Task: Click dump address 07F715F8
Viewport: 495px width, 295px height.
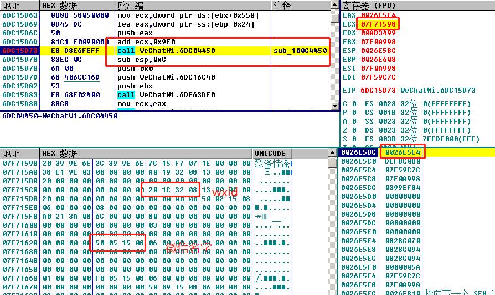Action: coord(20,217)
